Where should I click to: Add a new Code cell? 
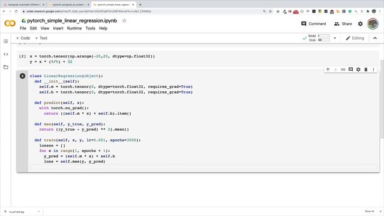(23, 38)
